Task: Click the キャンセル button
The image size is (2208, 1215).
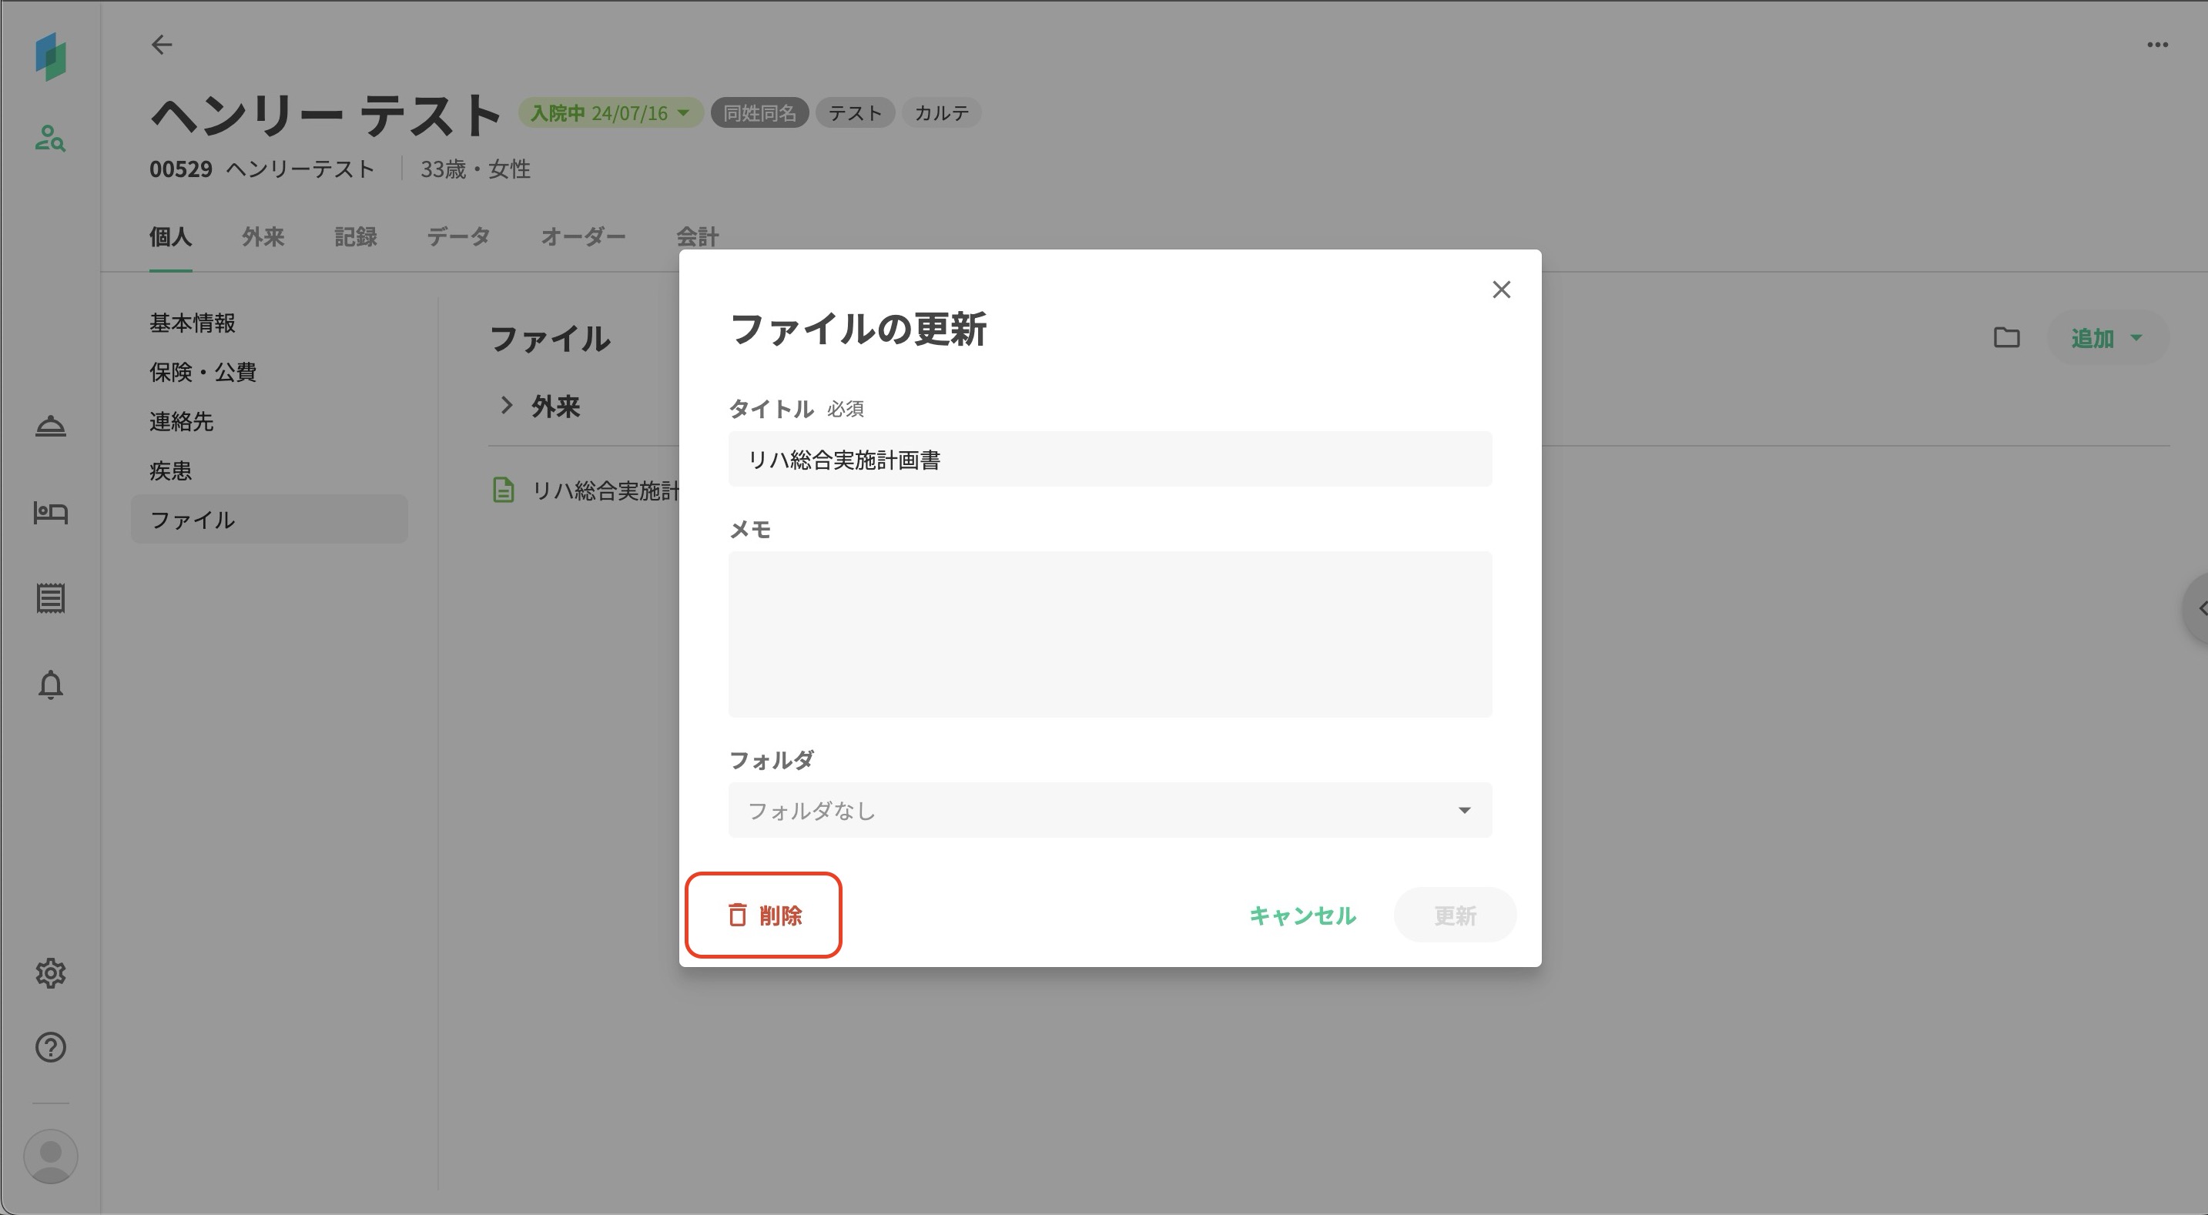Action: 1301,915
